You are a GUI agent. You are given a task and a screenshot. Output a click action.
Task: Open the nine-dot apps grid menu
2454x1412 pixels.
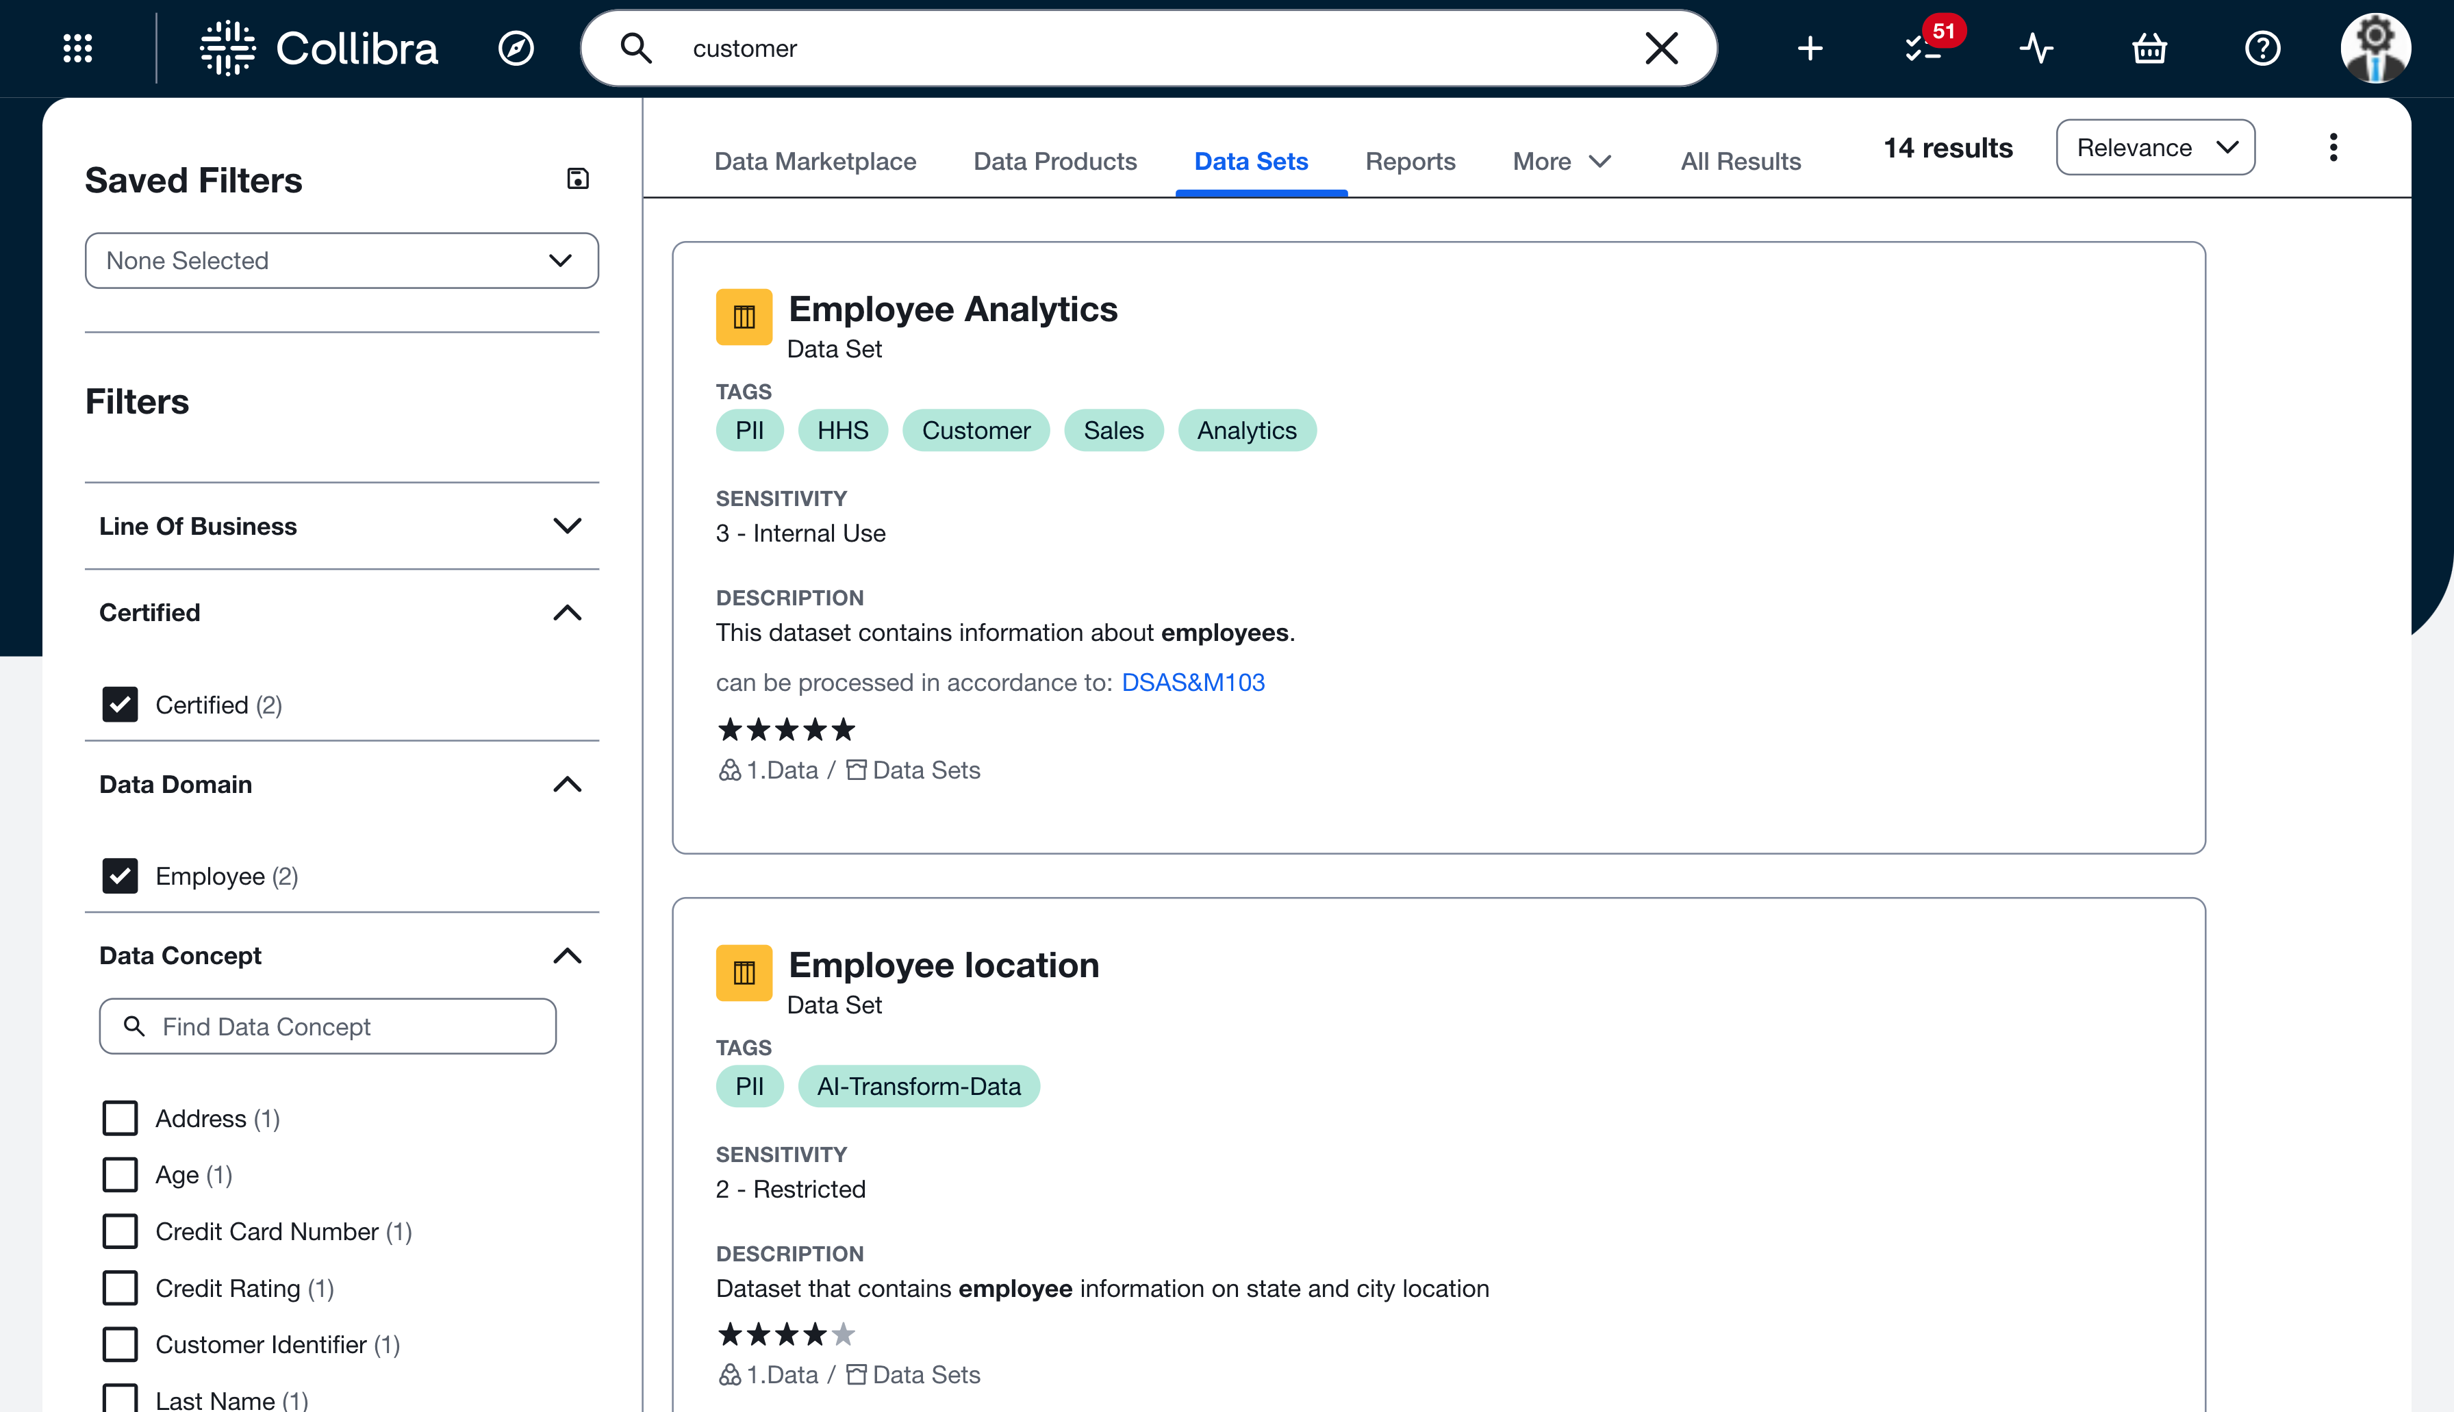click(77, 47)
